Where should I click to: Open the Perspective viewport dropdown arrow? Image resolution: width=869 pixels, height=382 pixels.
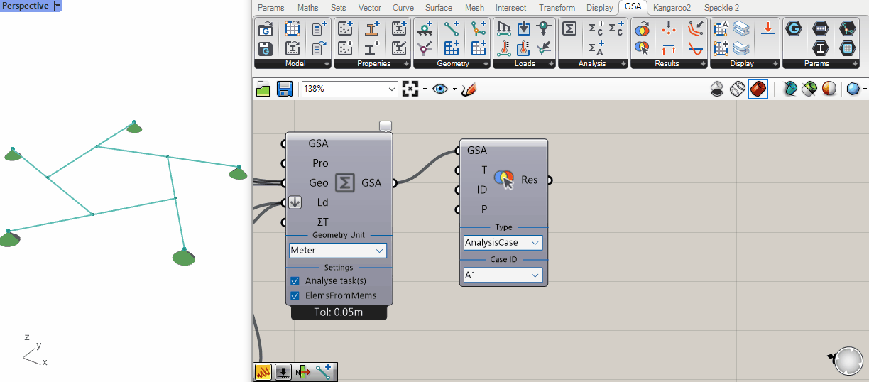58,6
